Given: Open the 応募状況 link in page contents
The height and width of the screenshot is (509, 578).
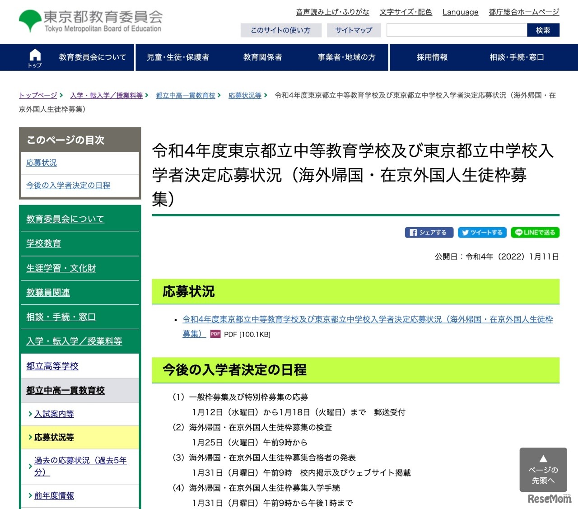Looking at the screenshot, I should coord(41,163).
